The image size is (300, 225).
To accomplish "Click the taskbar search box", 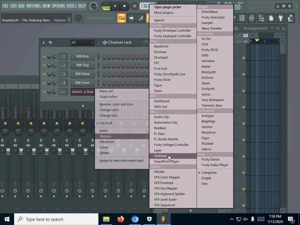I will tap(56, 219).
